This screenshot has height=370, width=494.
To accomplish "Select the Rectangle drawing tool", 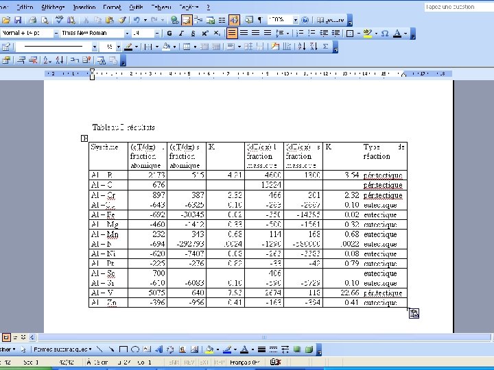I will (123, 349).
